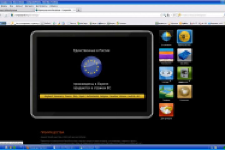
Task: Open the red-orange weather cloud app icon
Action: [166, 110]
